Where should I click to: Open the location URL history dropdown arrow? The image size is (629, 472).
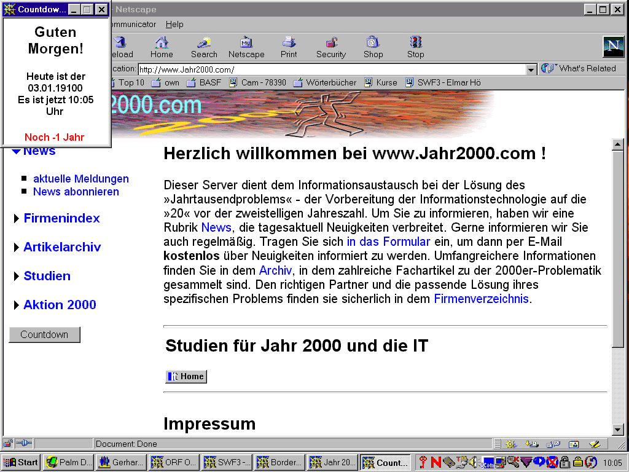click(x=531, y=69)
